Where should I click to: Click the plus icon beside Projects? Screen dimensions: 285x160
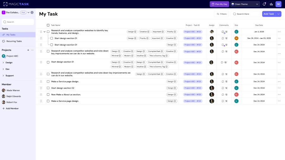(x=28, y=50)
